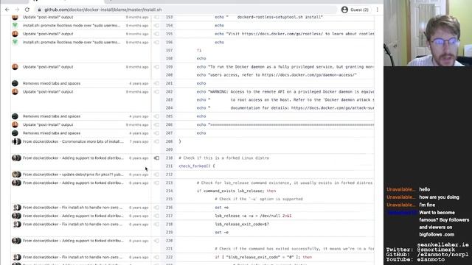Focus the github.com address bar
This screenshot has height=265, width=472.
[x=187, y=10]
